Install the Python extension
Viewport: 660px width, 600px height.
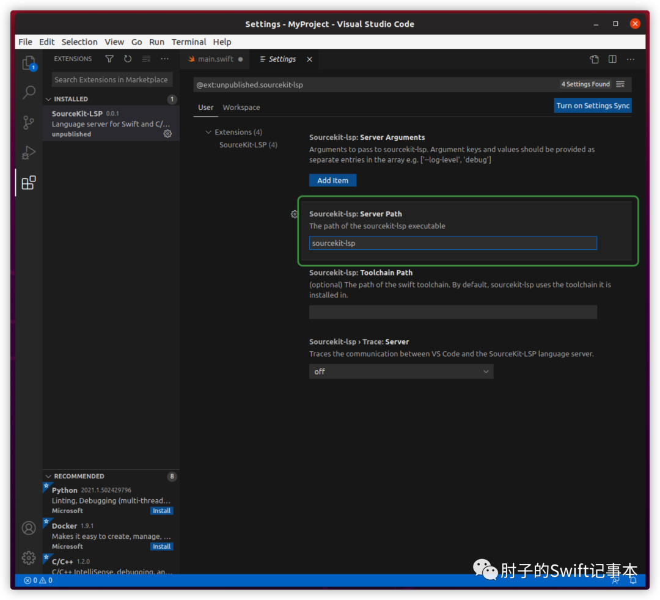161,511
